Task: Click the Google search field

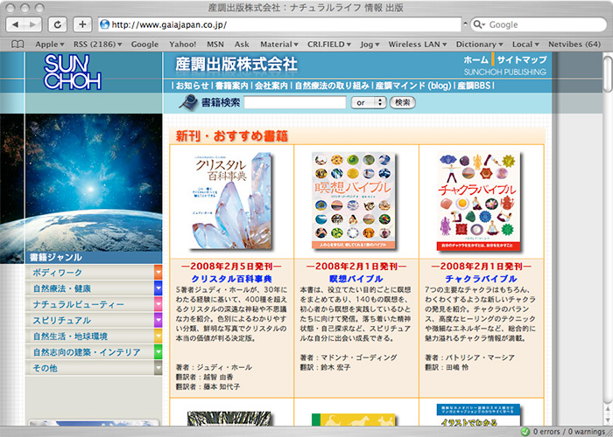Action: 539,24
